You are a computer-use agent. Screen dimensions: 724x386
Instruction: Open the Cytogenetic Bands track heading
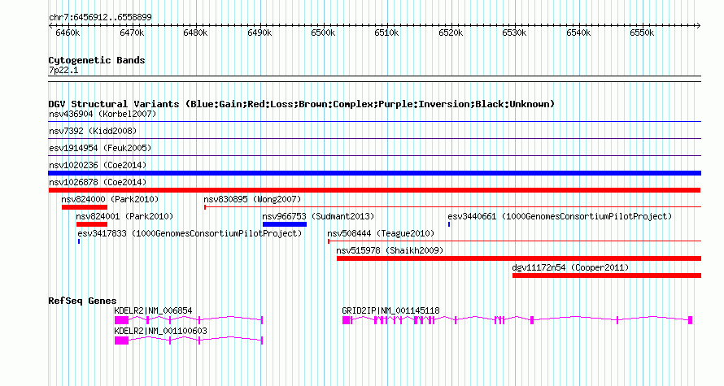(97, 60)
